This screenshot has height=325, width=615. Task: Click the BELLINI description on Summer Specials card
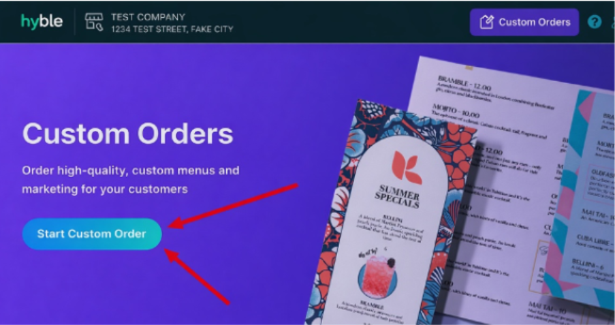pos(391,228)
